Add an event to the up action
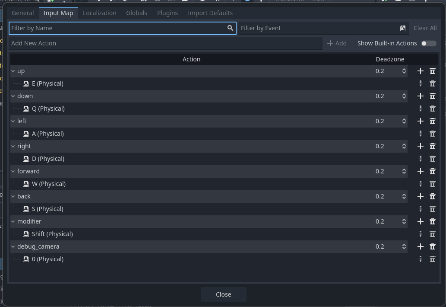446x307 pixels. [x=420, y=71]
